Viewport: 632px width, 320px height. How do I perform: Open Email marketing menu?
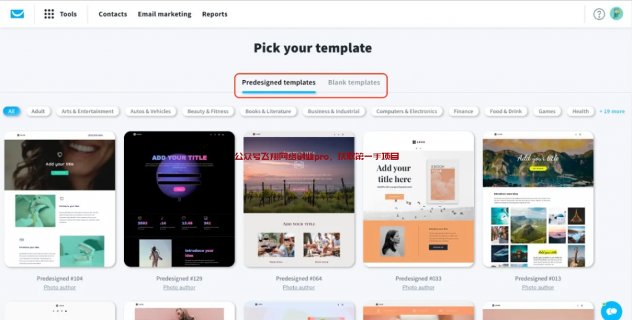tap(164, 14)
